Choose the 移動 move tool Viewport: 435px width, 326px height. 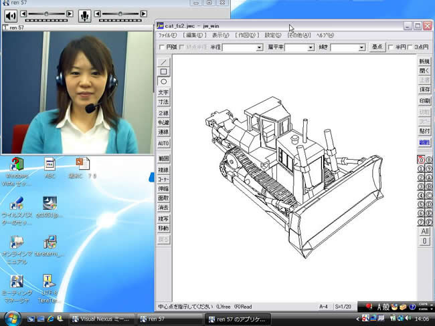pos(163,228)
